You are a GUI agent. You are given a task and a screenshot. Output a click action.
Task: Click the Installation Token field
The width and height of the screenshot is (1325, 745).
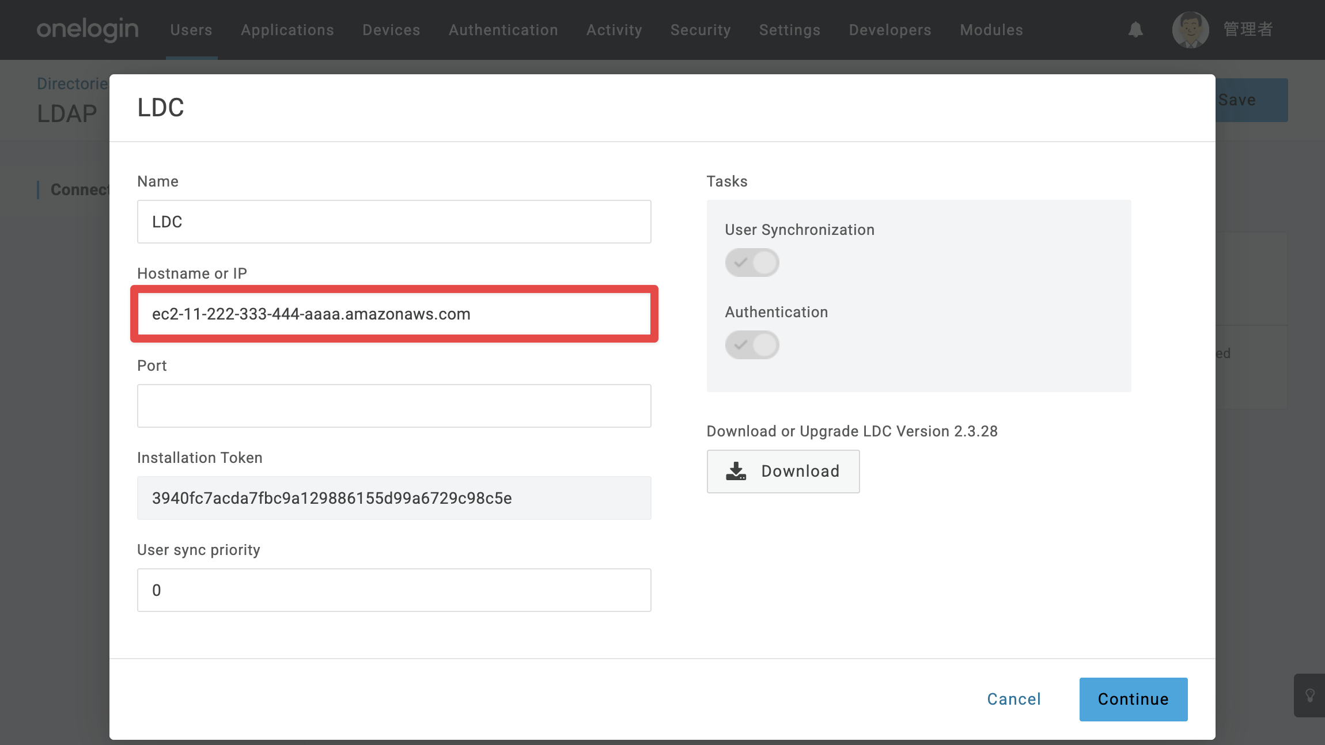394,498
